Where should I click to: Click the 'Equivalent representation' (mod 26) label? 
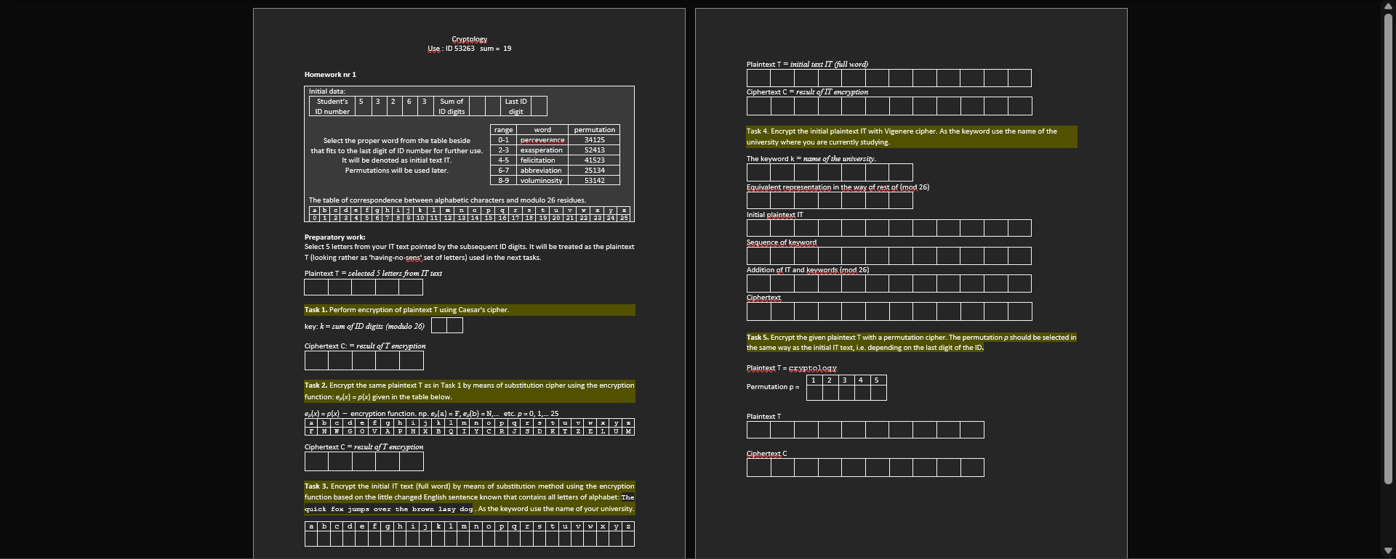[x=838, y=187]
